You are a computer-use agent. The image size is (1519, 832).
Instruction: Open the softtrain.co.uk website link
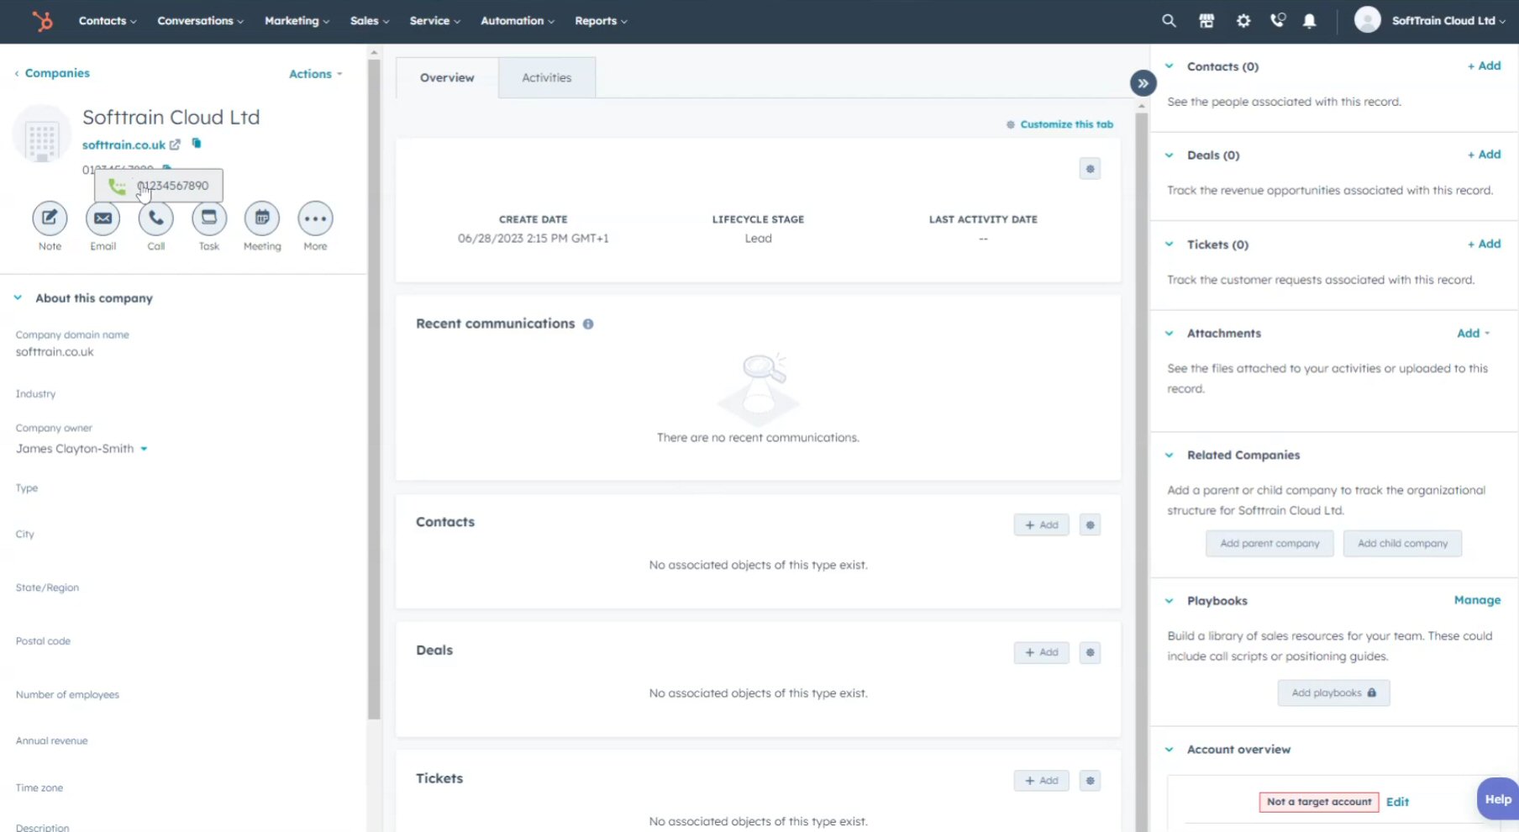pyautogui.click(x=124, y=145)
